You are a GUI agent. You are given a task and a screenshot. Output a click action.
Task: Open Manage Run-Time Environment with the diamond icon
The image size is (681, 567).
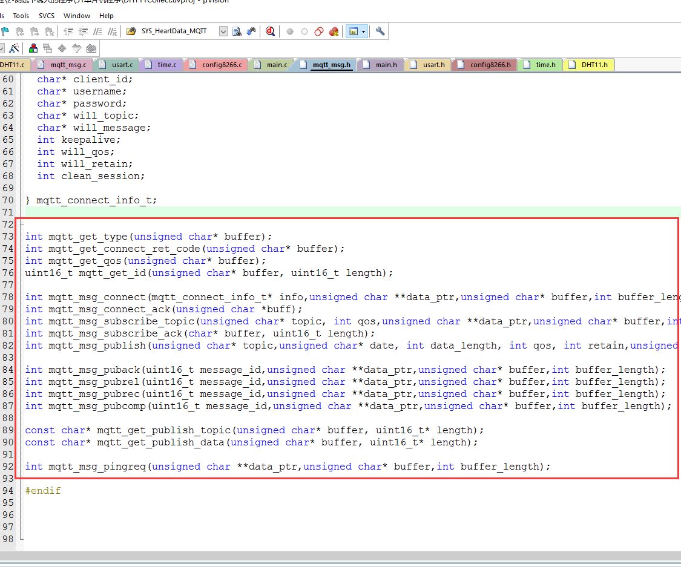(x=62, y=48)
